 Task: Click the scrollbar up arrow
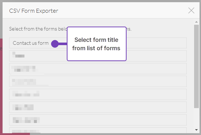click(x=196, y=22)
